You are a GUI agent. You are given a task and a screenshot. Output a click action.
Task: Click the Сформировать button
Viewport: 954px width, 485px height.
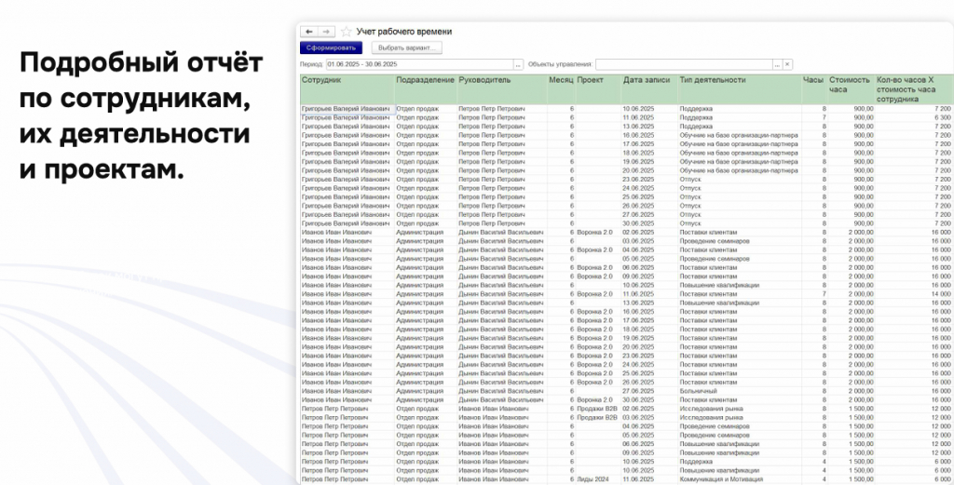click(331, 48)
